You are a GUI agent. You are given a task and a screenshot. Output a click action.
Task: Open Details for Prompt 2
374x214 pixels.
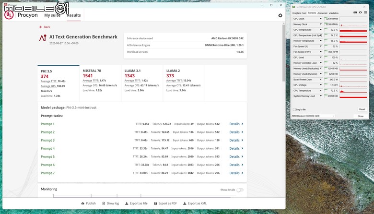tap(236, 132)
